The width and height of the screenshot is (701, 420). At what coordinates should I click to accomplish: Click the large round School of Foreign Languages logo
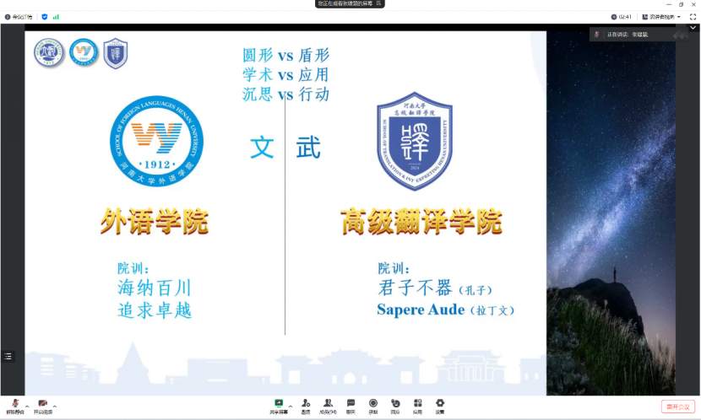(x=156, y=141)
